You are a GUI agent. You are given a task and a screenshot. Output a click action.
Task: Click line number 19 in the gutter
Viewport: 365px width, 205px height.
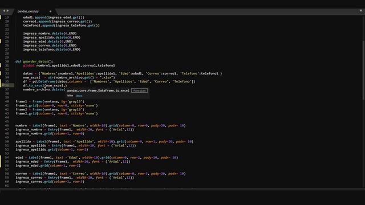click(x=7, y=18)
